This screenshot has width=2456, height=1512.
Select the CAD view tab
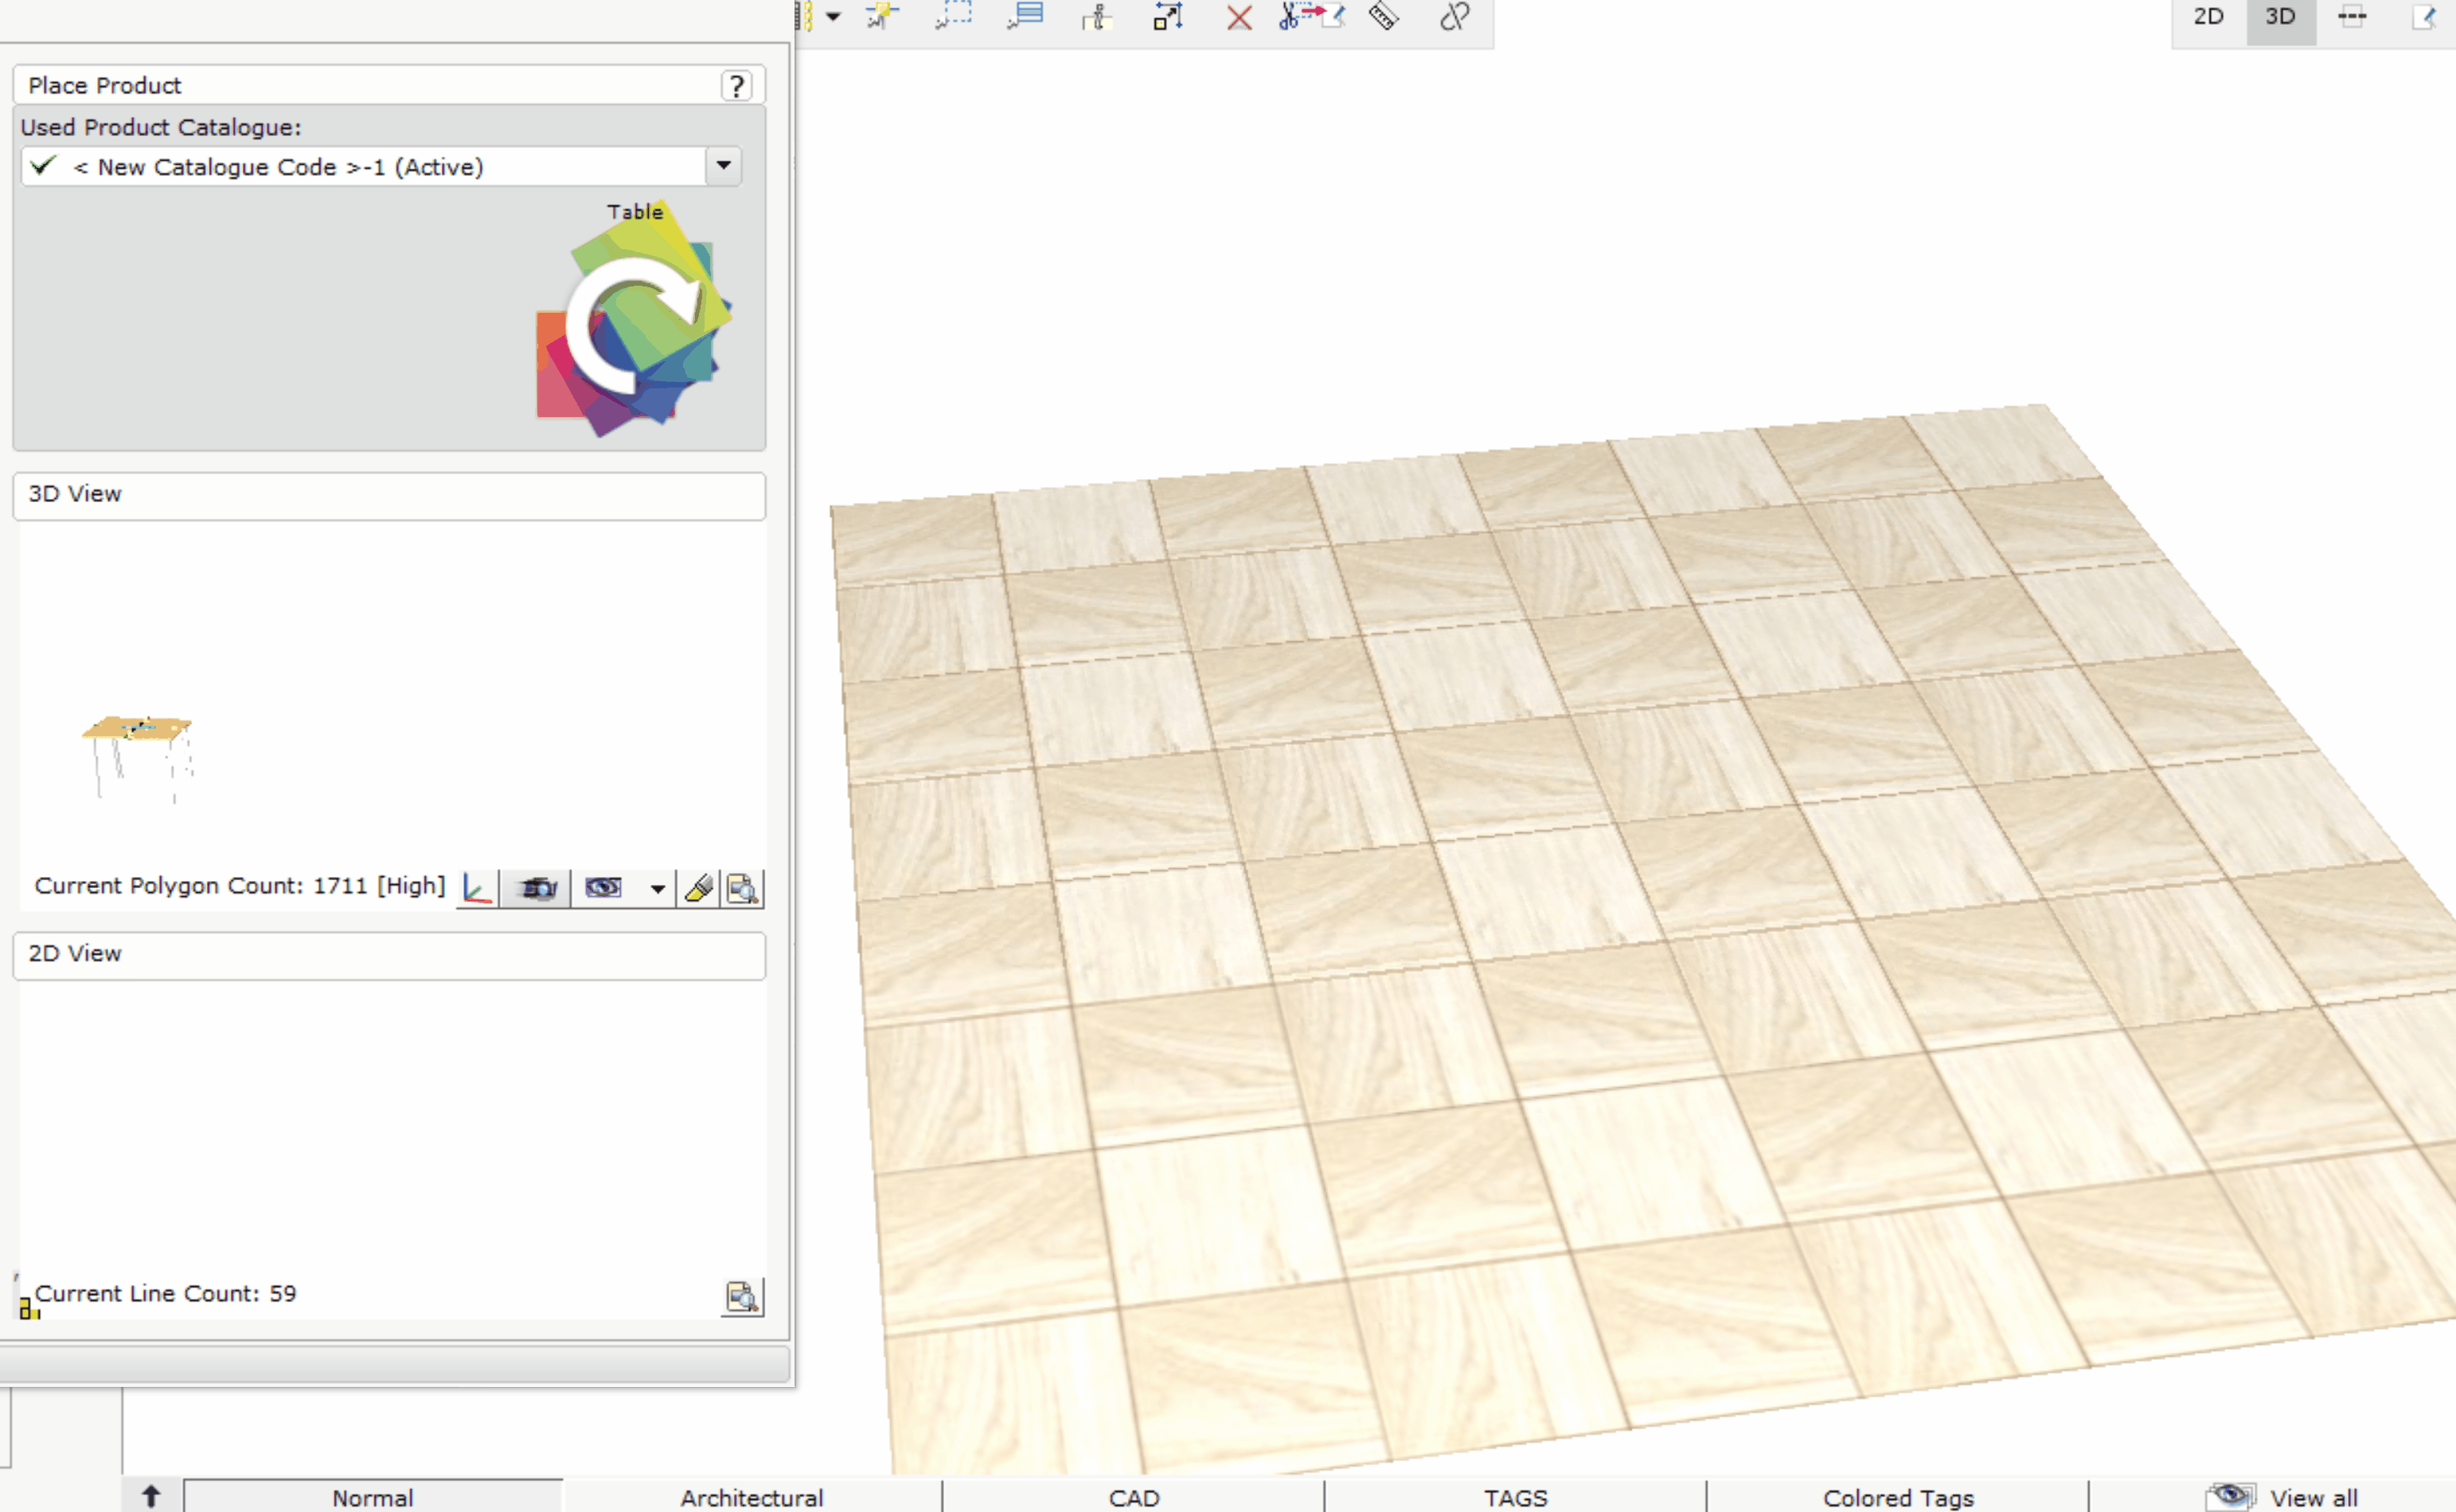[1134, 1497]
